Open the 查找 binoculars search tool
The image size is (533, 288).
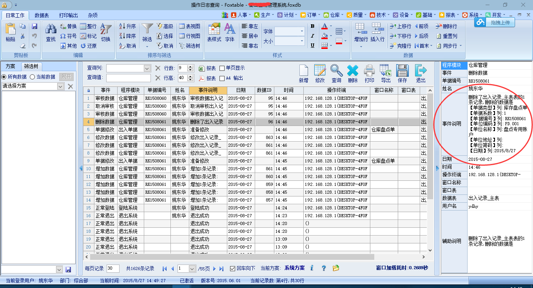point(51,32)
